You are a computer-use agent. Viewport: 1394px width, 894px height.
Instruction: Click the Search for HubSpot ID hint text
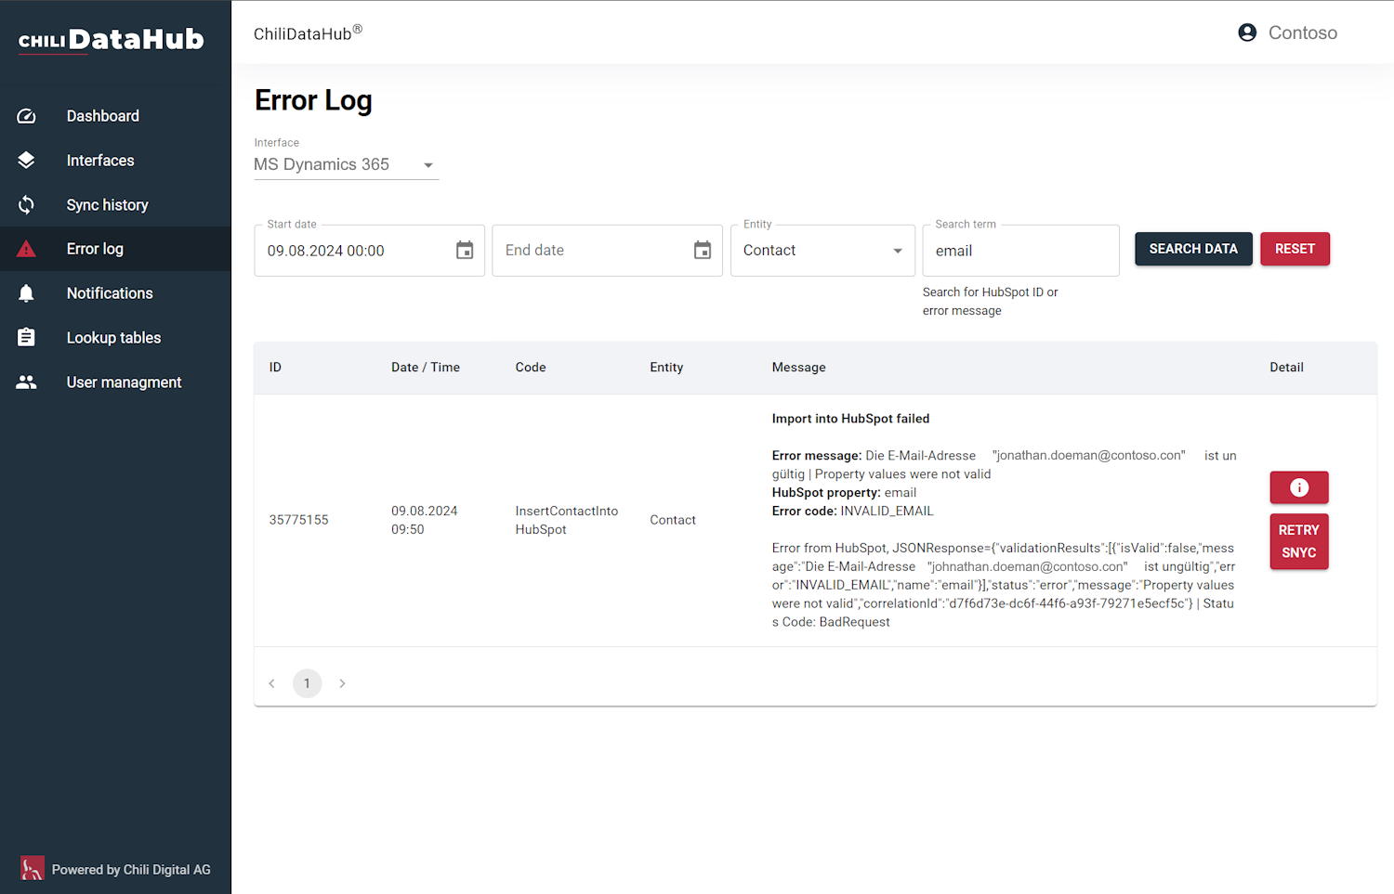[x=990, y=302]
